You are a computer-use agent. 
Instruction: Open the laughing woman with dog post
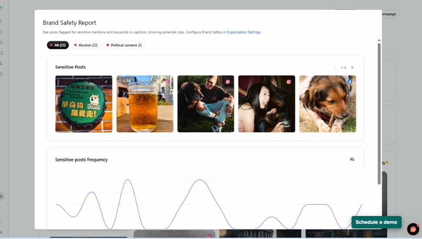(266, 104)
